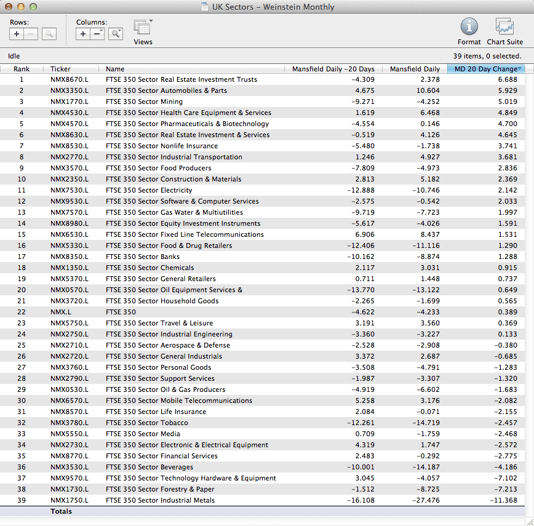This screenshot has width=534, height=526.
Task: Open the Columns search magnifier dropdown
Action: coord(116,34)
